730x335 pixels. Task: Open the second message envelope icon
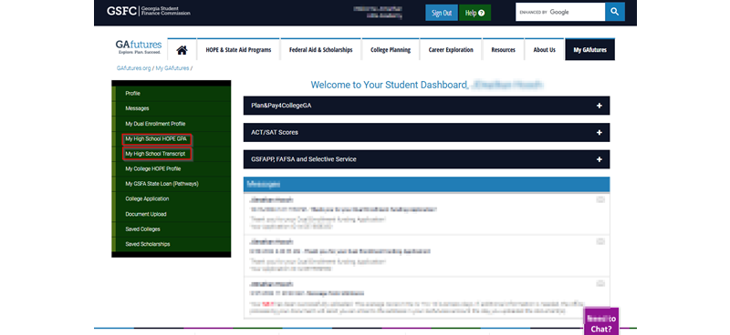[600, 241]
